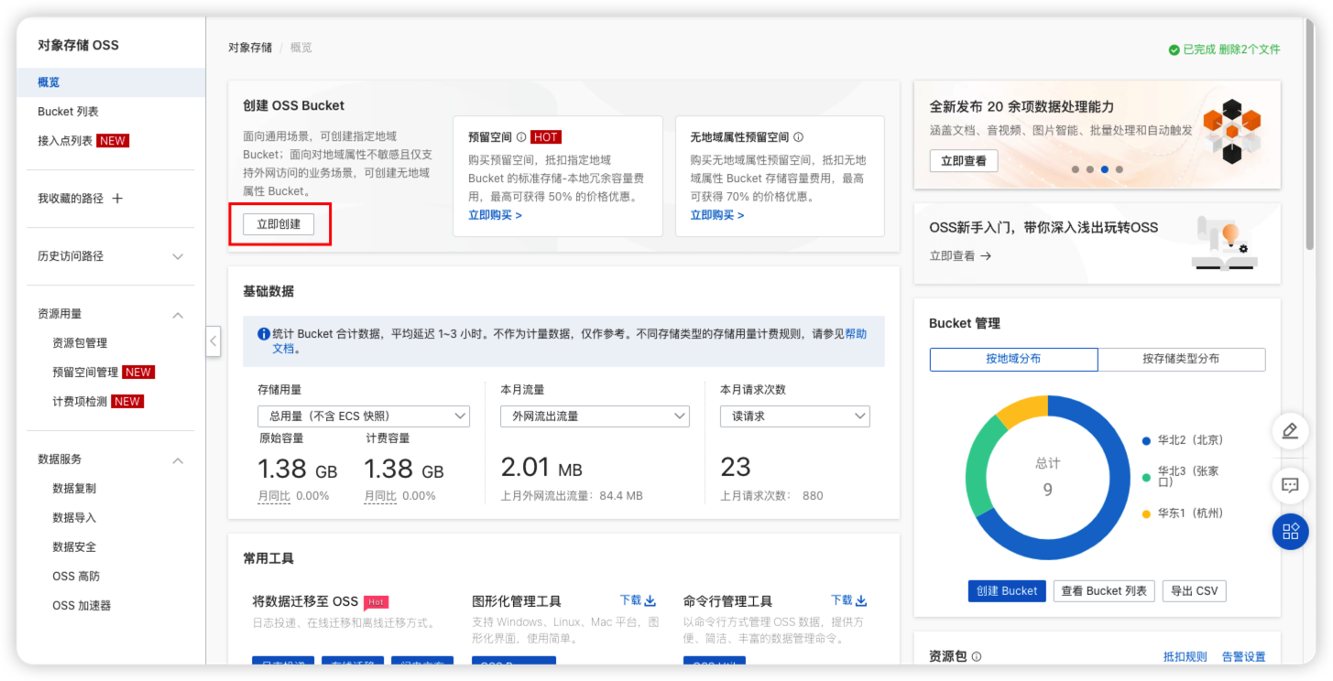Click download icon for 图形化管理工具

pyautogui.click(x=650, y=600)
